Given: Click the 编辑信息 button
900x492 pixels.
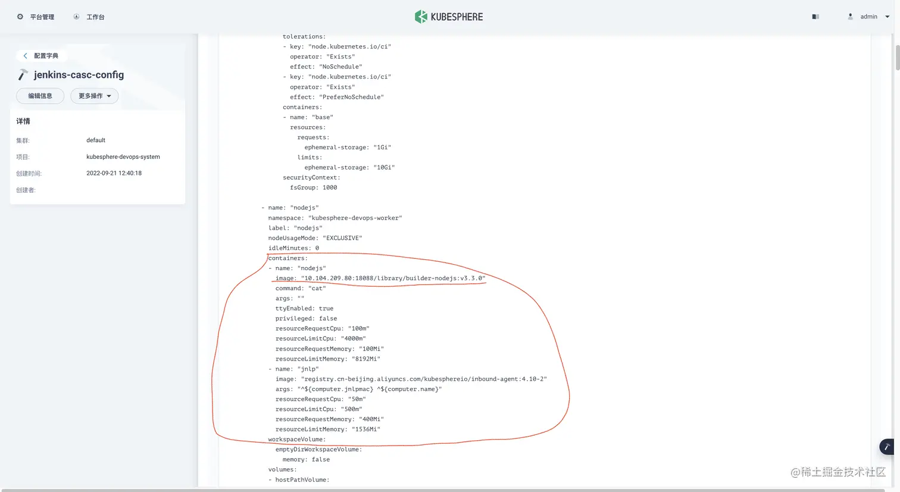Looking at the screenshot, I should coord(40,96).
